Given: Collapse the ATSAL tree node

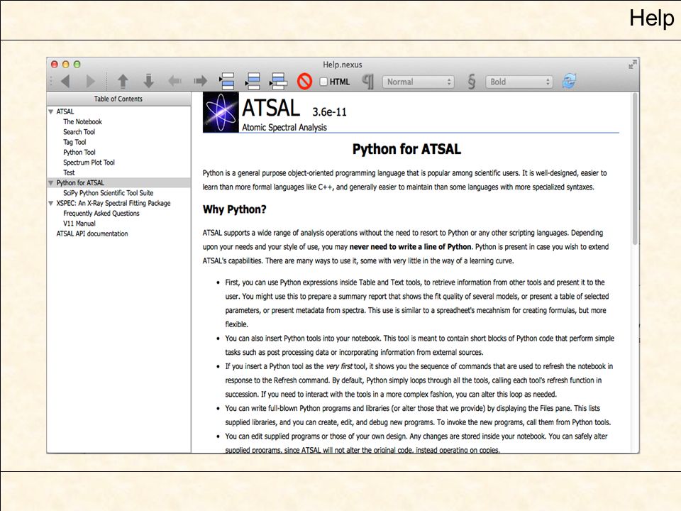Looking at the screenshot, I should point(51,111).
